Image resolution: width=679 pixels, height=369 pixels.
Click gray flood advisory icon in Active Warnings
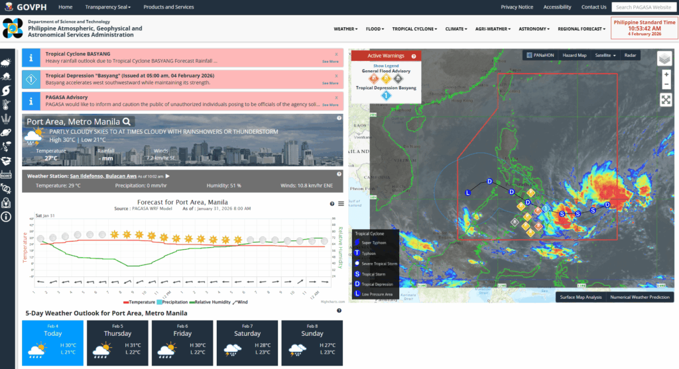398,79
